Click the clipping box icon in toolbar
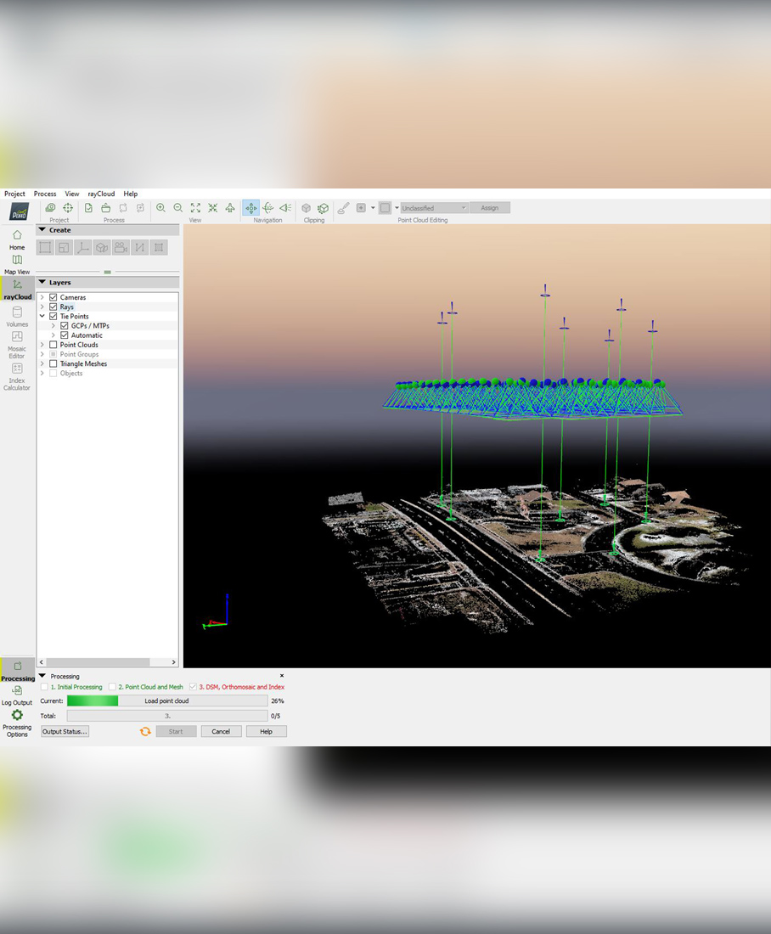This screenshot has height=934, width=771. point(307,208)
